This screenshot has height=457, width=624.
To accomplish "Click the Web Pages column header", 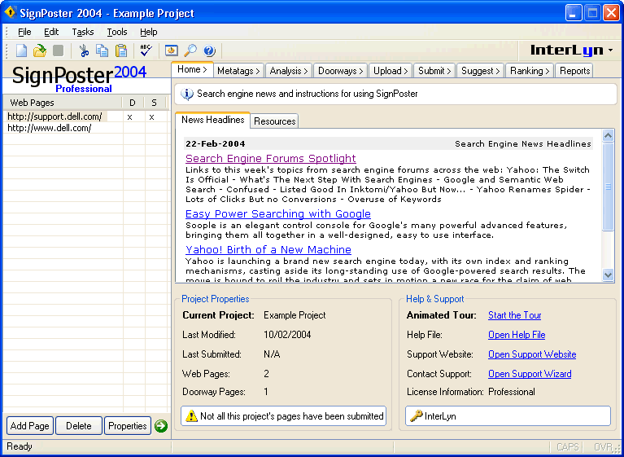I will tap(63, 103).
